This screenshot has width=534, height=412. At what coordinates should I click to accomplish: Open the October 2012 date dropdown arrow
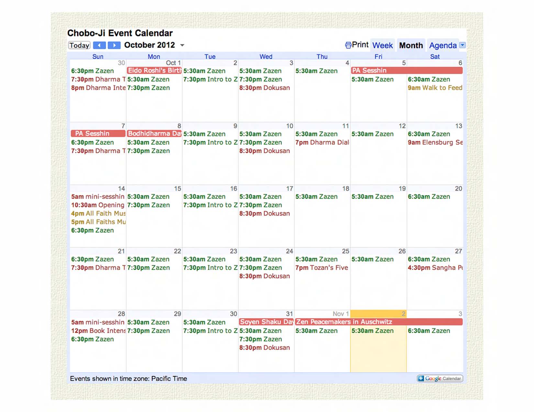182,45
